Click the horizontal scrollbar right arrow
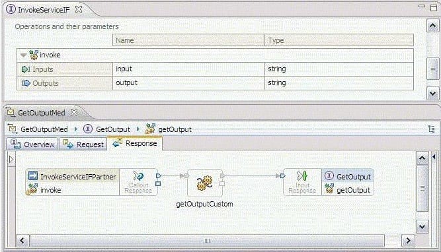 [x=408, y=241]
